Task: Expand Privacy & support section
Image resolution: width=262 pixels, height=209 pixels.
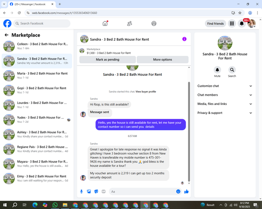Action: tap(225, 113)
